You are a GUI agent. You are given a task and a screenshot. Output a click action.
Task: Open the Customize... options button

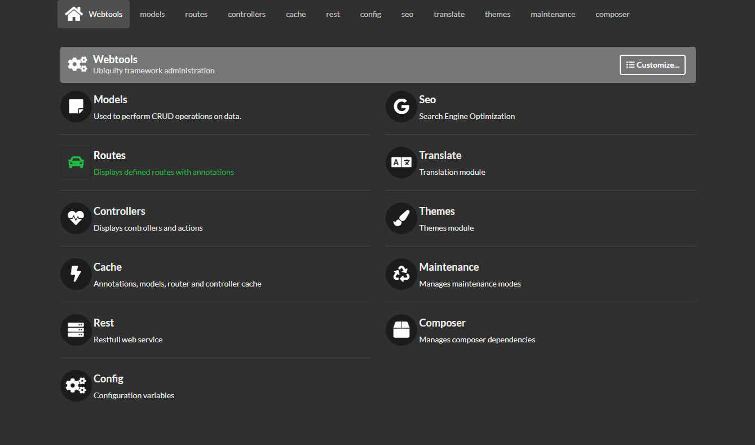click(x=652, y=65)
